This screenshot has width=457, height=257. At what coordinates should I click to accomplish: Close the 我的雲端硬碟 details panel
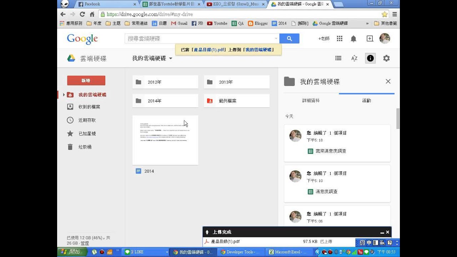tap(388, 81)
